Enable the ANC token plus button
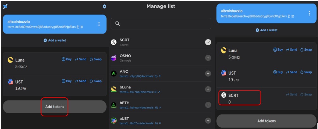Viewport: 318px width, 129px height. point(208,74)
